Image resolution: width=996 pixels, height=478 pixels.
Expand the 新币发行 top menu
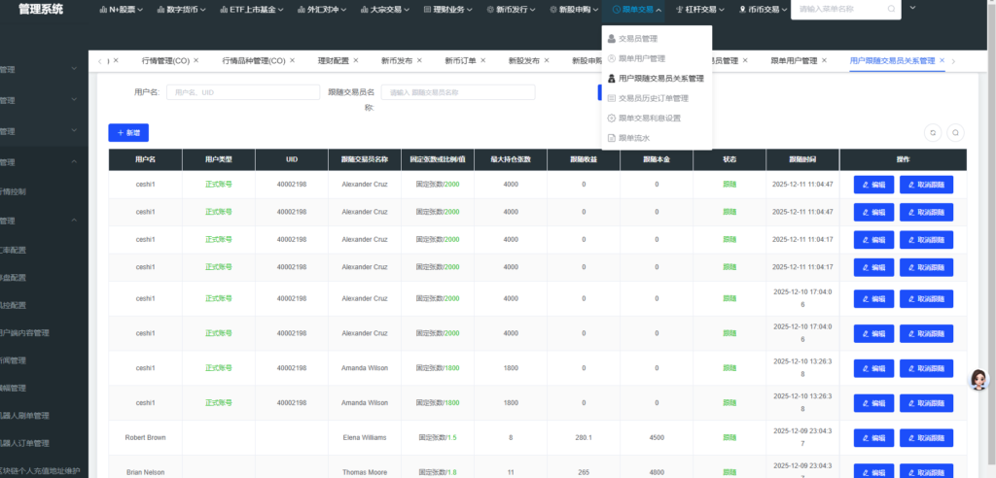point(512,10)
